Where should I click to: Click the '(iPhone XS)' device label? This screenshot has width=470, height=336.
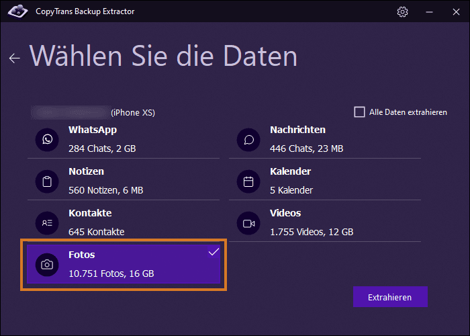click(133, 112)
